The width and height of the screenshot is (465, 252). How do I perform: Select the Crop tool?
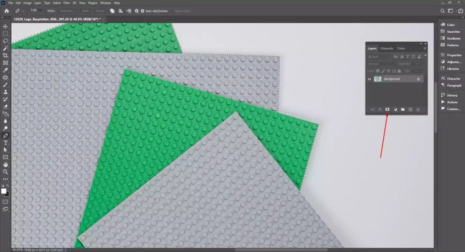pyautogui.click(x=5, y=55)
